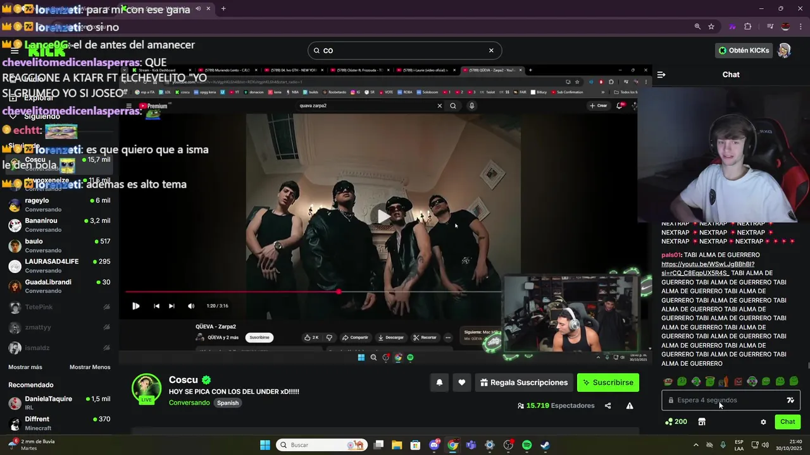This screenshot has width=810, height=455.
Task: Open Steam from the taskbar
Action: 545,445
